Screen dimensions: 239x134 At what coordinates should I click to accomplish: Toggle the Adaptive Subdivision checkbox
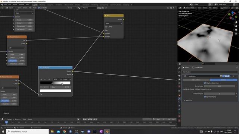click(x=205, y=83)
